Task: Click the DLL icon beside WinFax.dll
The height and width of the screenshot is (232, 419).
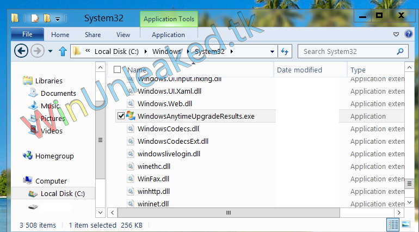Action: 131,179
